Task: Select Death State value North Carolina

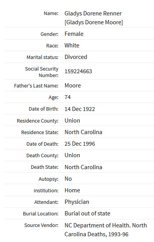Action: tap(84, 167)
